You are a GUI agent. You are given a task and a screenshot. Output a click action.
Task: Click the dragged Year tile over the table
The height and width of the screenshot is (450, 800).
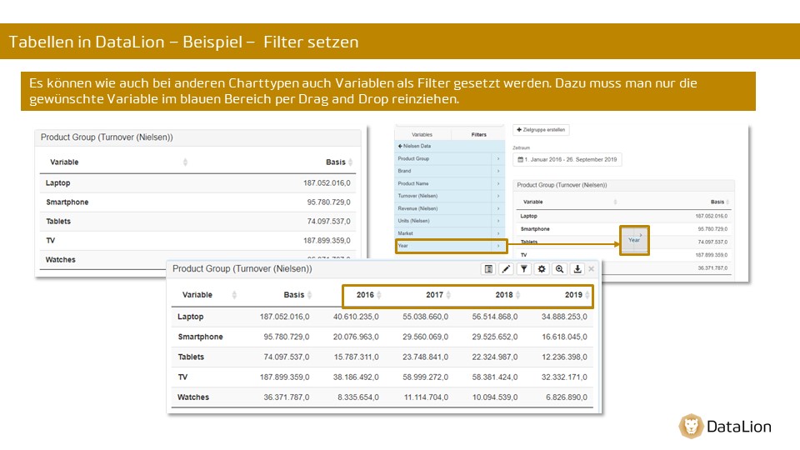pos(634,240)
